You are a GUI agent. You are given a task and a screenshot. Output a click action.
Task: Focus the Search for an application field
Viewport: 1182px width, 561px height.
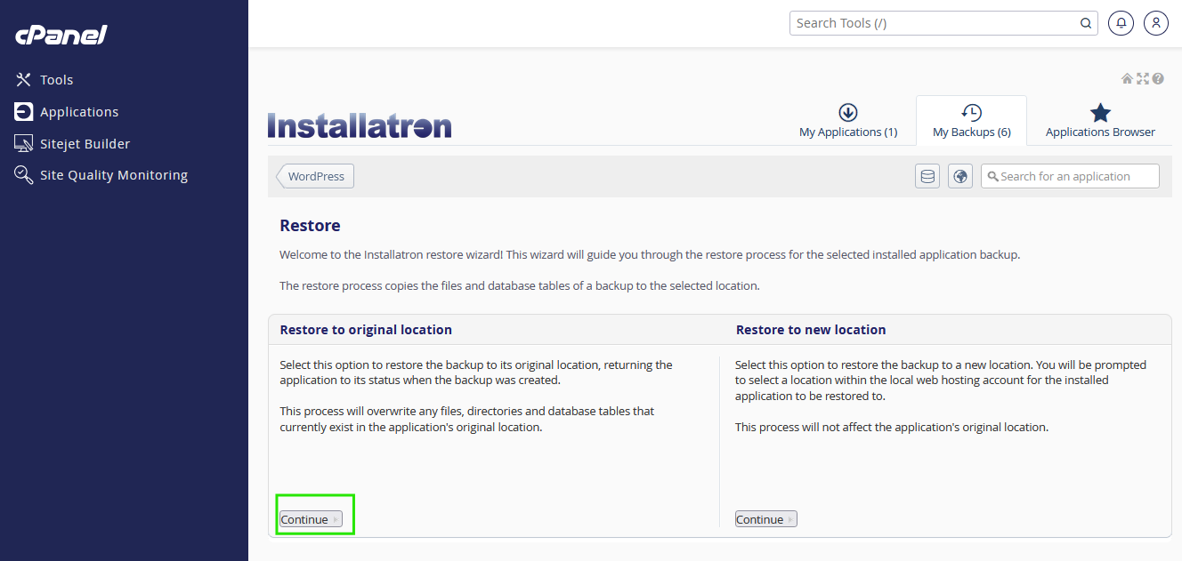(1070, 176)
